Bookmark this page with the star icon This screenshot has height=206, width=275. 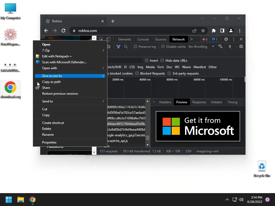[x=203, y=31]
